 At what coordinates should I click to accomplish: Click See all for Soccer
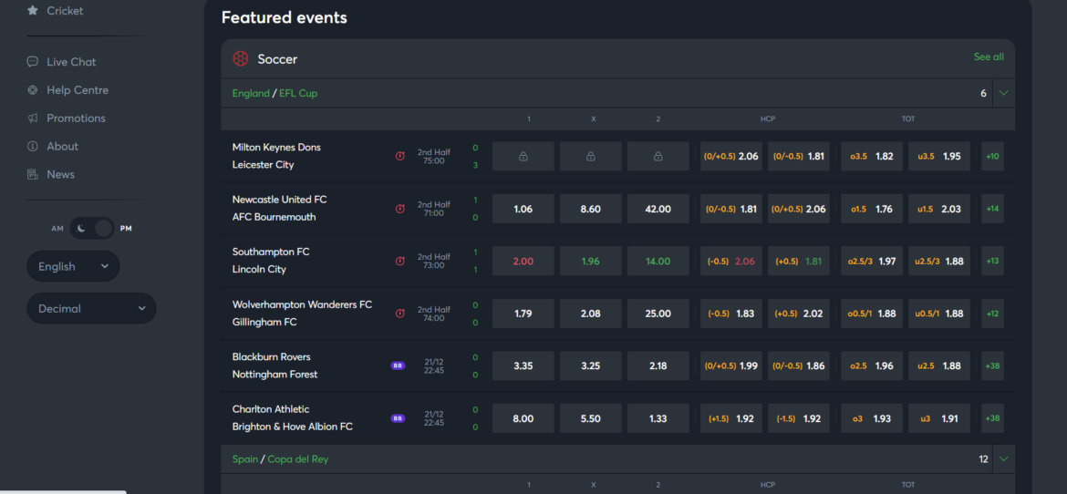[988, 57]
